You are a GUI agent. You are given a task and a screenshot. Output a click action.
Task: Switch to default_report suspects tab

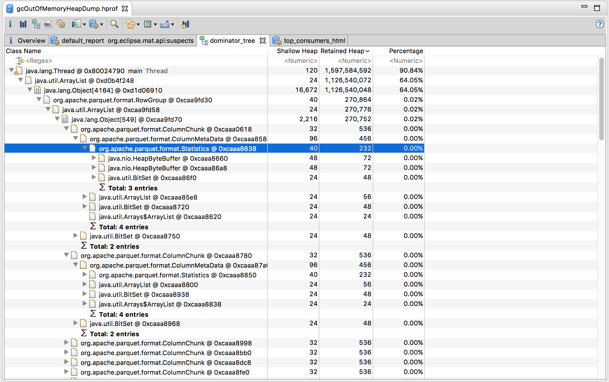(x=122, y=41)
